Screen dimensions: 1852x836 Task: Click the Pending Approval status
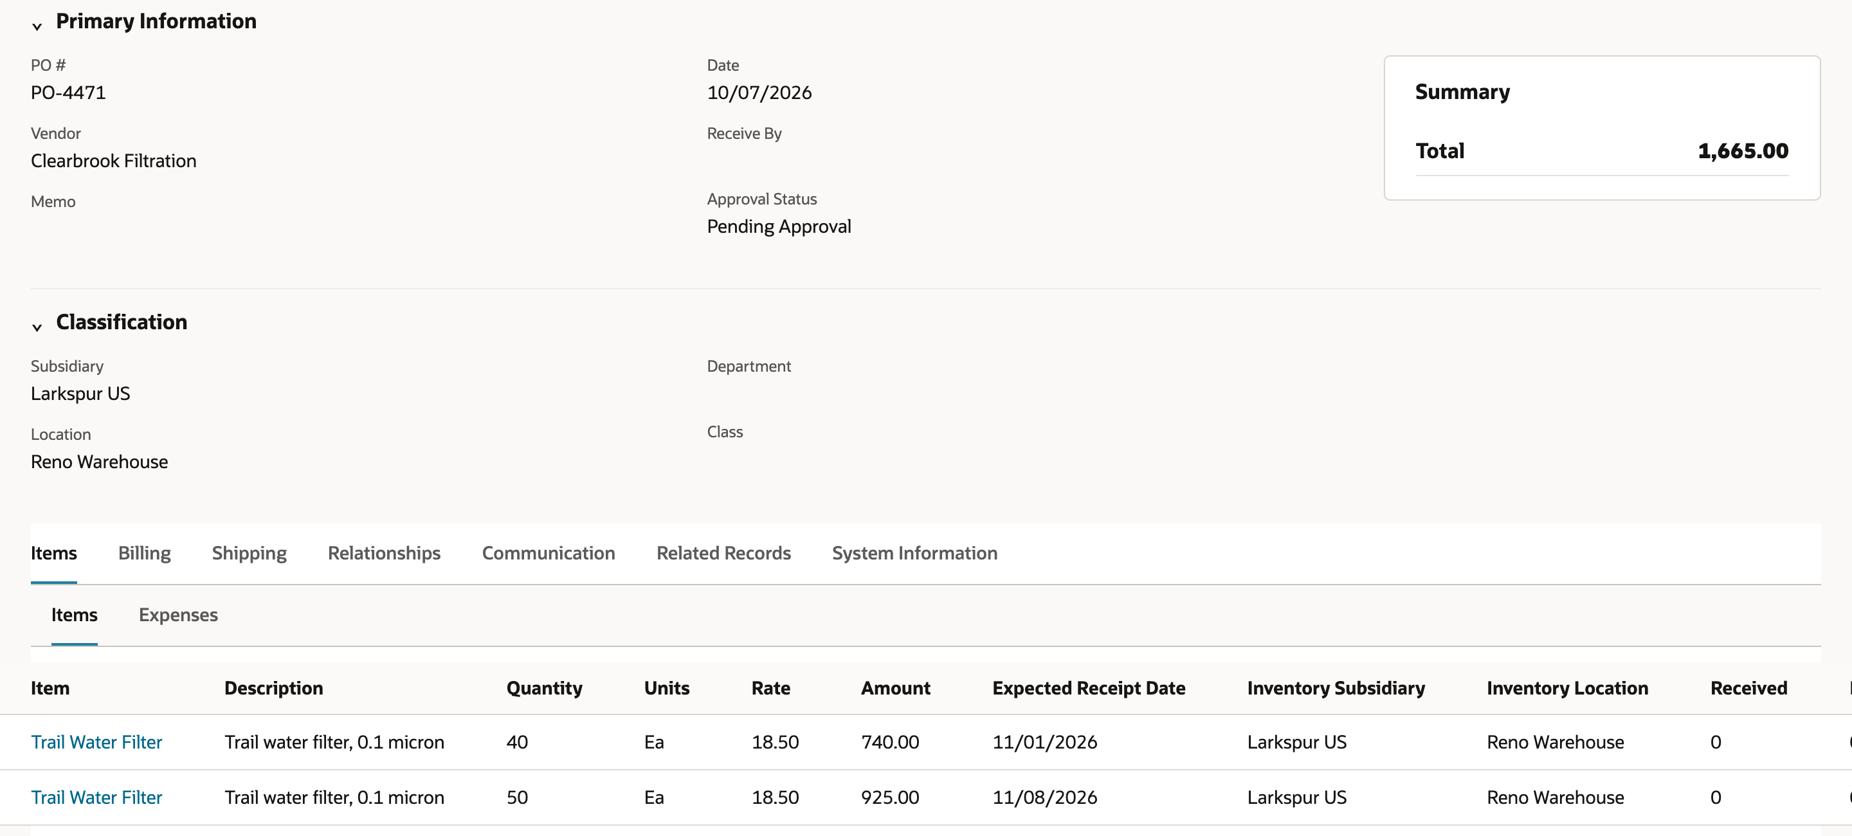click(x=779, y=226)
